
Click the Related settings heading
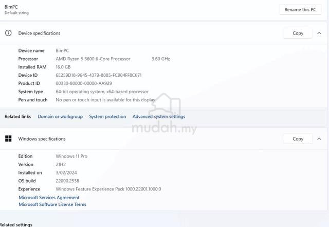point(16,224)
